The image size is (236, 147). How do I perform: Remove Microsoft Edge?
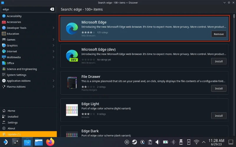219,34
